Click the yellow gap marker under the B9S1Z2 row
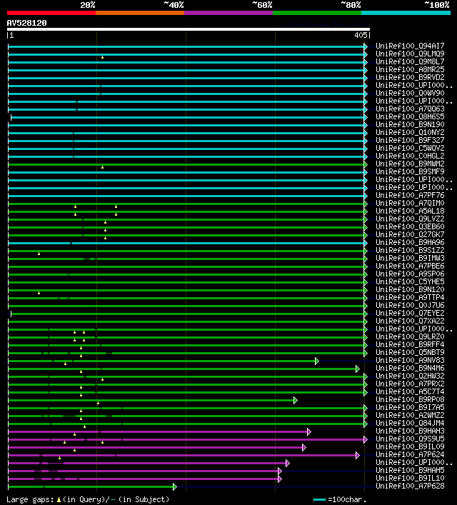Image resolution: width=457 pixels, height=505 pixels. (x=39, y=254)
